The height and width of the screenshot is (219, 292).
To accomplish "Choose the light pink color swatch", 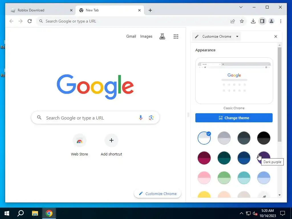I will 204,178.
